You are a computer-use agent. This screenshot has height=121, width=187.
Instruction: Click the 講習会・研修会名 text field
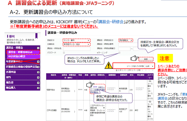pos(76,48)
